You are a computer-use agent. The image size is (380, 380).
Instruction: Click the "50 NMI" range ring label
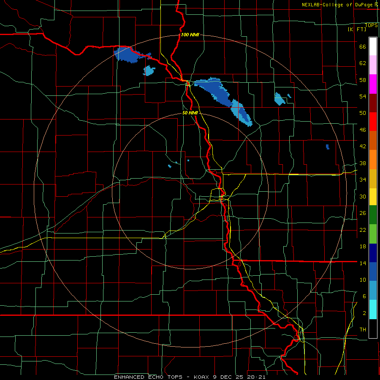pos(190,113)
